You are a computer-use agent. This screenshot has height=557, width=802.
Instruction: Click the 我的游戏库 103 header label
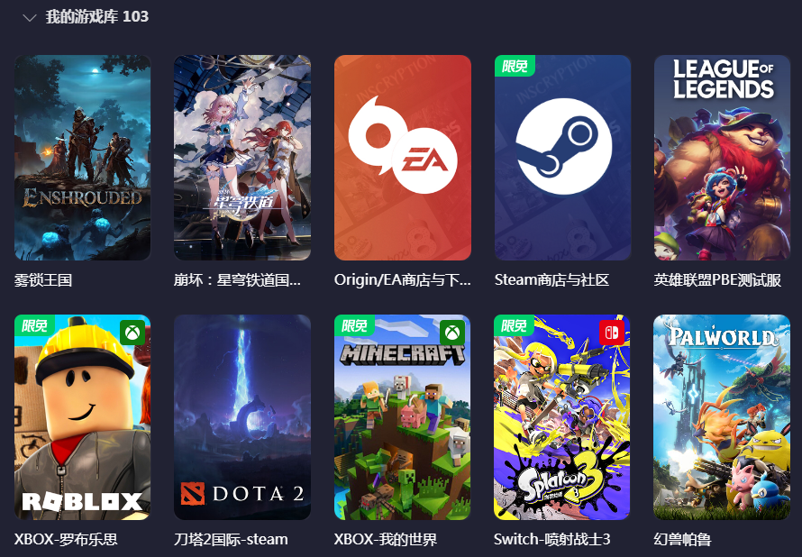pyautogui.click(x=97, y=16)
